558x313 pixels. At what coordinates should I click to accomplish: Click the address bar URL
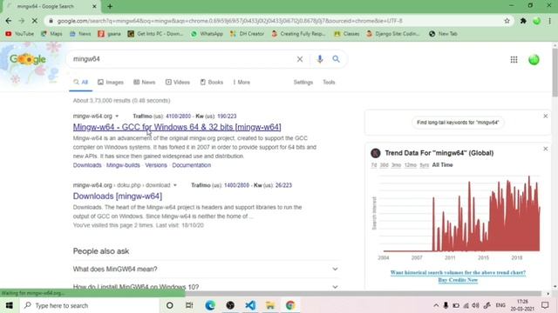[230, 21]
